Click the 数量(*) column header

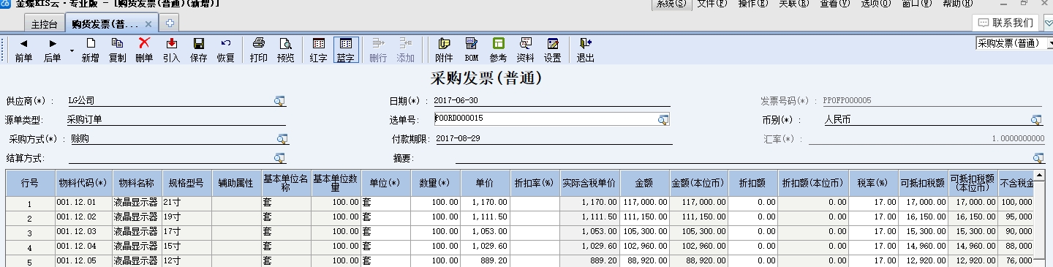coord(435,183)
